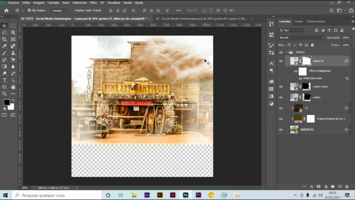Select the Gradient tool
Viewport: 355px width, 200px height.
pyautogui.click(x=4, y=67)
